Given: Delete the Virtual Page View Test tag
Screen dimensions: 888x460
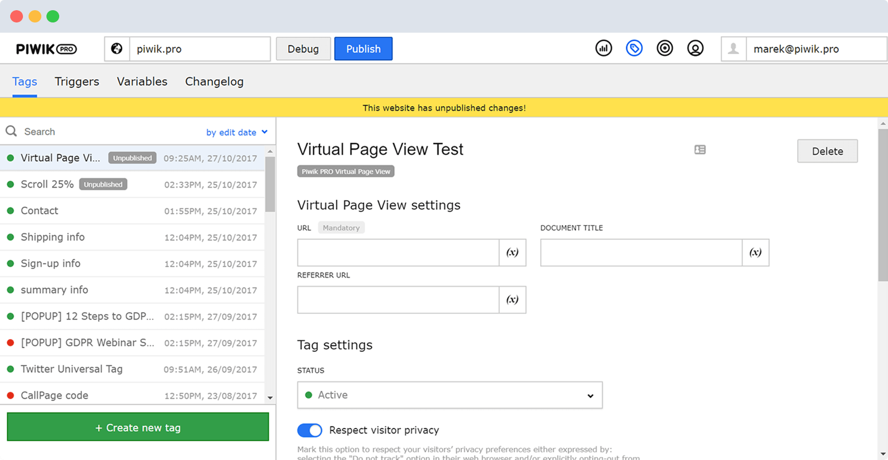Looking at the screenshot, I should pos(827,151).
